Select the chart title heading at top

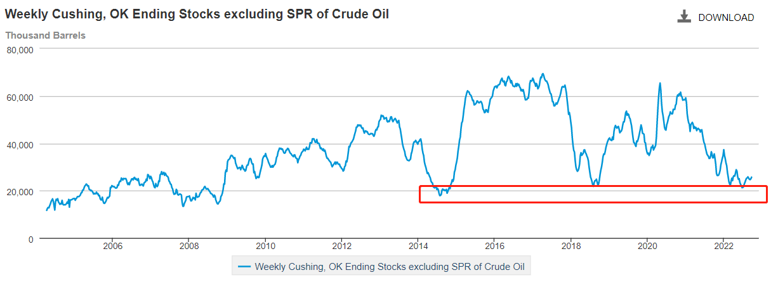pyautogui.click(x=197, y=14)
